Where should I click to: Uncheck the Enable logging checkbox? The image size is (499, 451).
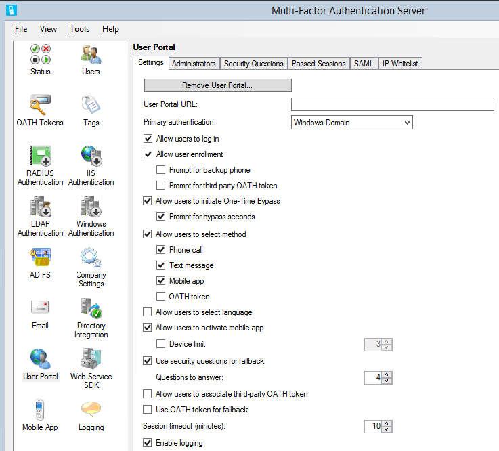[148, 443]
